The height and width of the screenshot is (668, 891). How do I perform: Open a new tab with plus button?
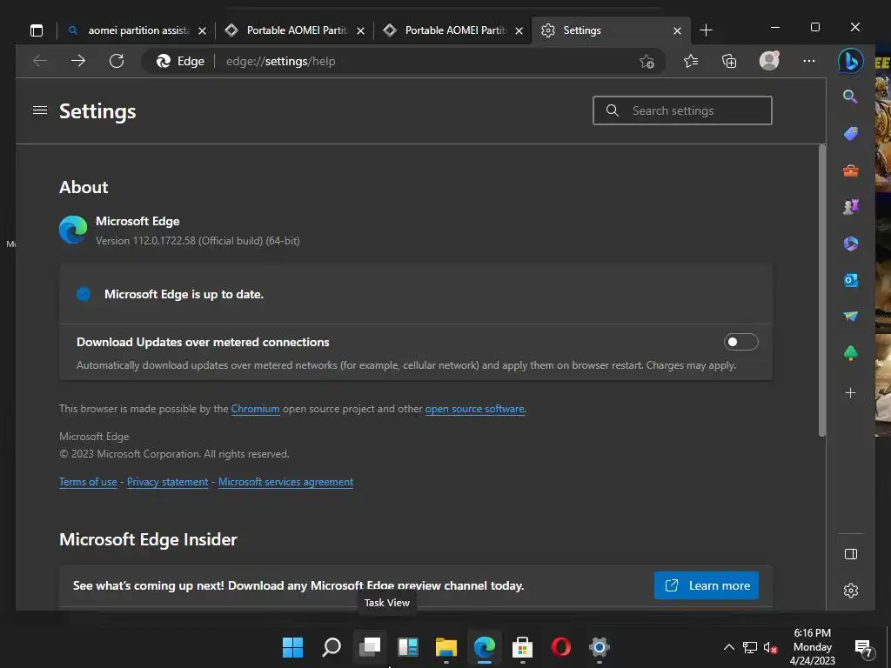[706, 30]
